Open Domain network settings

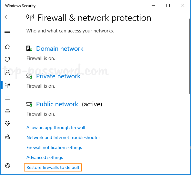pos(60,48)
